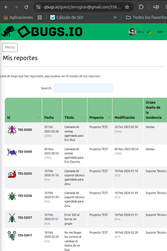
Task: Open the tab groups grid icon
Action: click(40, 17)
